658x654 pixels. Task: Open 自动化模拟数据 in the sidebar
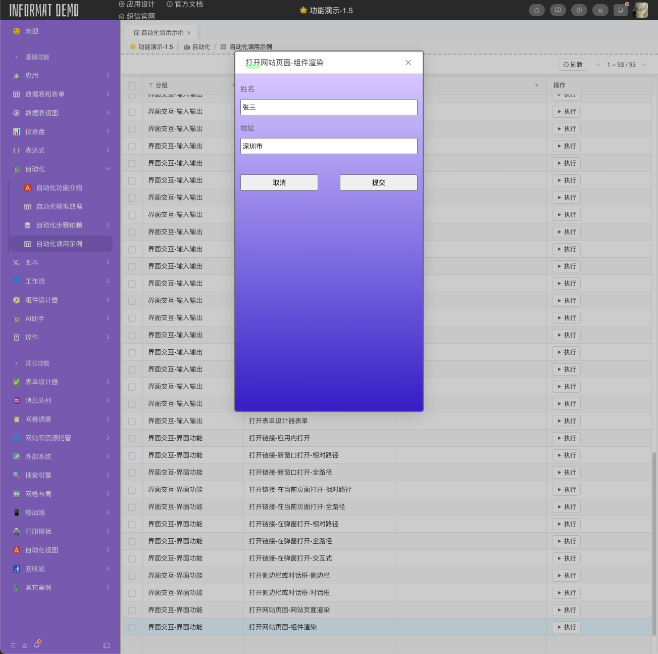[59, 206]
